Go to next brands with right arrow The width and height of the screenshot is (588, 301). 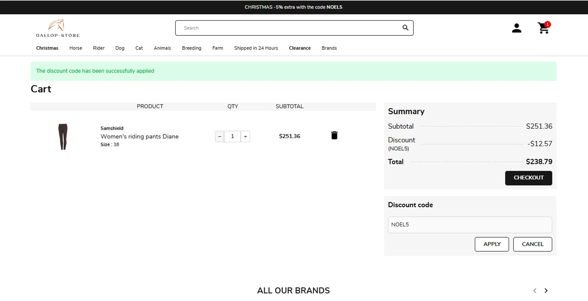point(546,290)
